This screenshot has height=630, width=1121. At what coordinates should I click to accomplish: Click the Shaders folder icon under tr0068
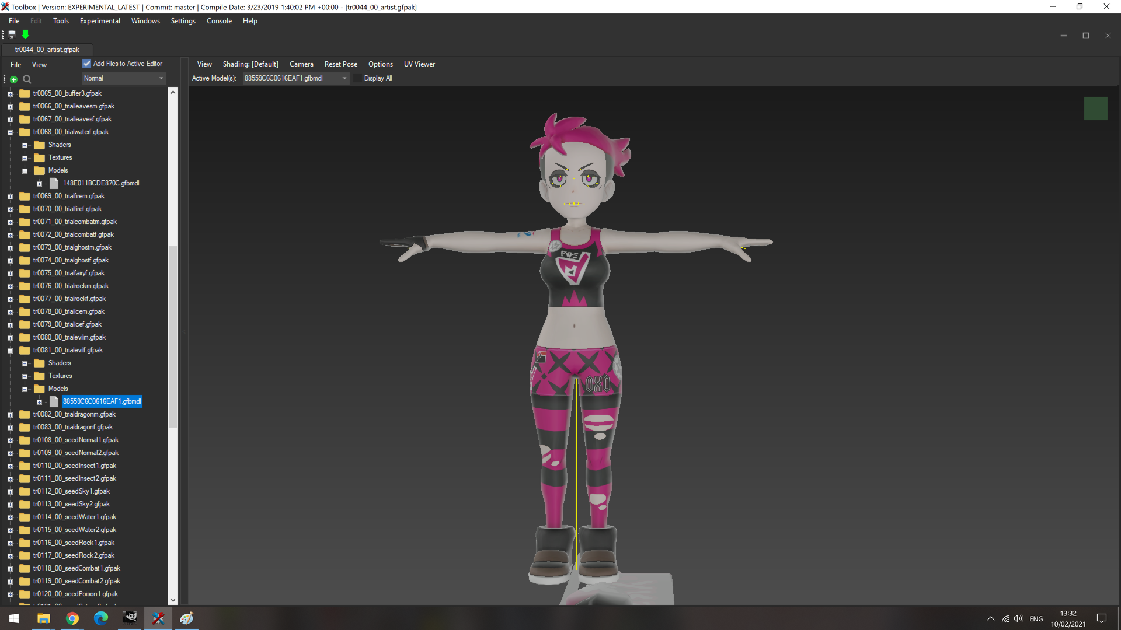tap(40, 145)
